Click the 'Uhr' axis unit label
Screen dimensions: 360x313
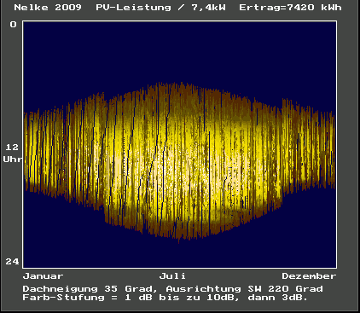pos(13,159)
